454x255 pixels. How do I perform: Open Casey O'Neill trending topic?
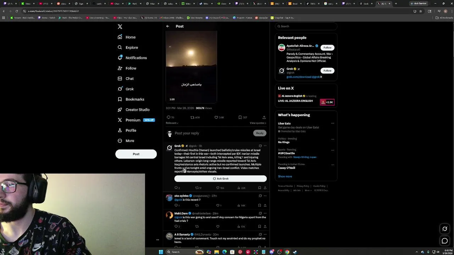pyautogui.click(x=287, y=168)
